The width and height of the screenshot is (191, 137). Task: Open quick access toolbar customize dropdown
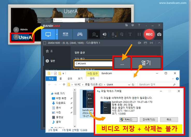point(63,73)
